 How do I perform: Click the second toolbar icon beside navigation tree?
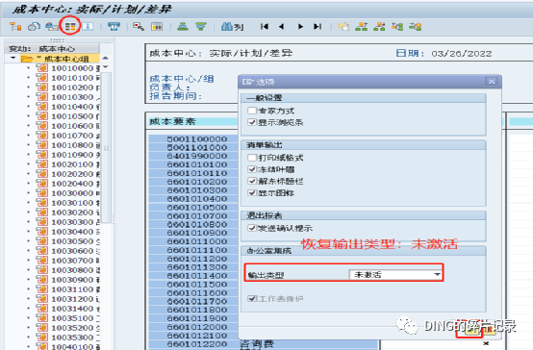(34, 27)
